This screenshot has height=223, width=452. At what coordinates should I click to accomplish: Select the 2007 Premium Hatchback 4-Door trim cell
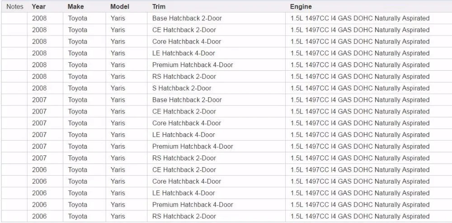[x=216, y=146]
